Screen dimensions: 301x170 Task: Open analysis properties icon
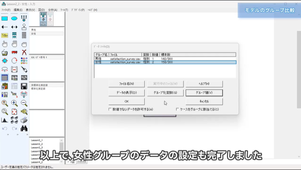point(14,78)
